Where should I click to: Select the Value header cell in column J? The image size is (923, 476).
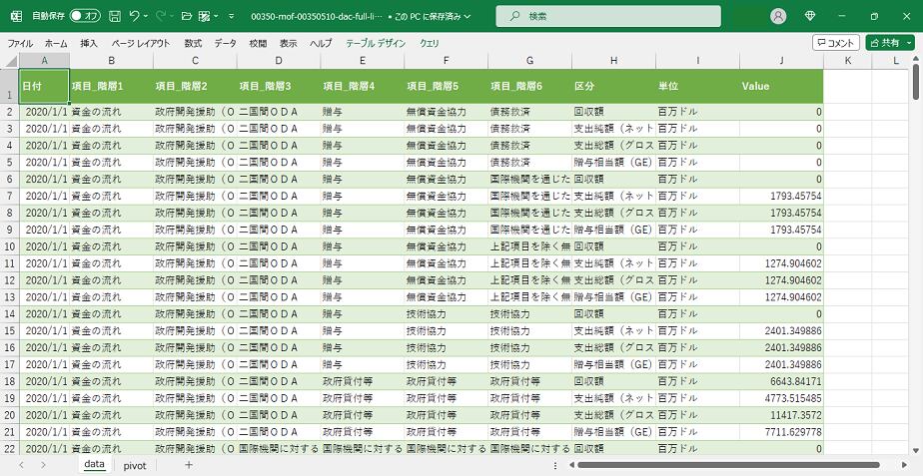click(x=781, y=86)
